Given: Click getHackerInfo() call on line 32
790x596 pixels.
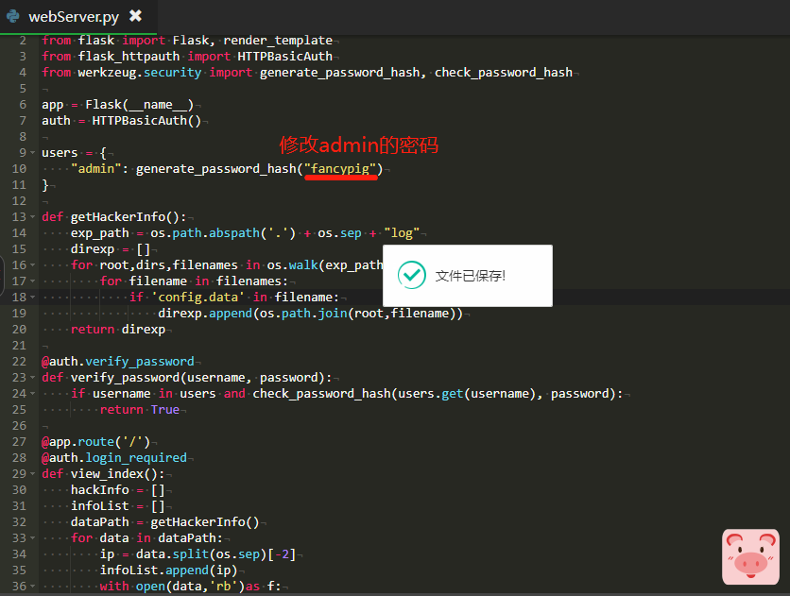Looking at the screenshot, I should click(x=205, y=522).
